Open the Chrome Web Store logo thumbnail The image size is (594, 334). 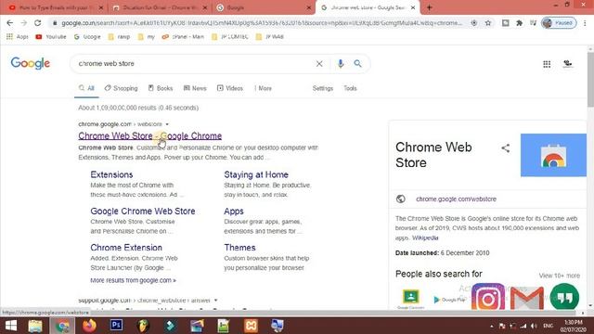(x=553, y=155)
